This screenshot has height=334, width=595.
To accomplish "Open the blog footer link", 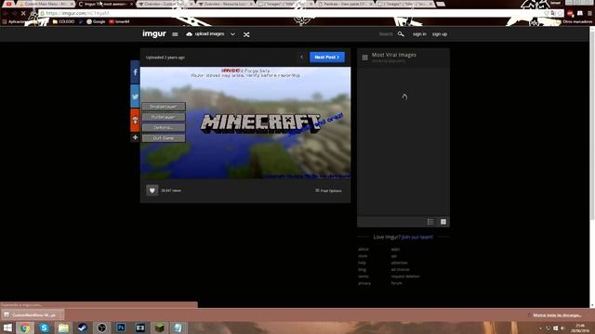I will point(362,270).
